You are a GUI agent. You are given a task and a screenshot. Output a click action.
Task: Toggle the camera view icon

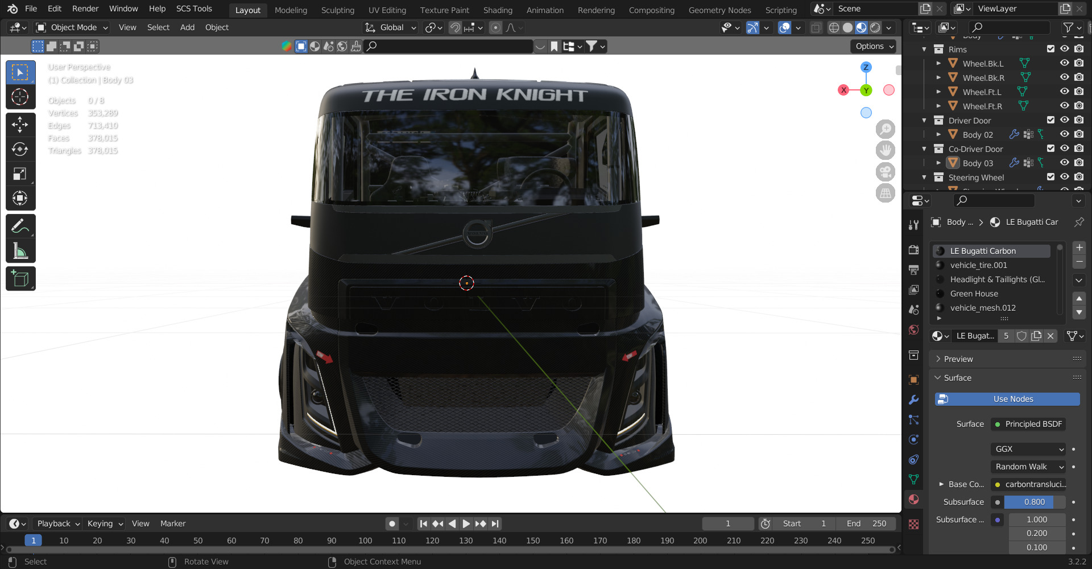point(886,172)
